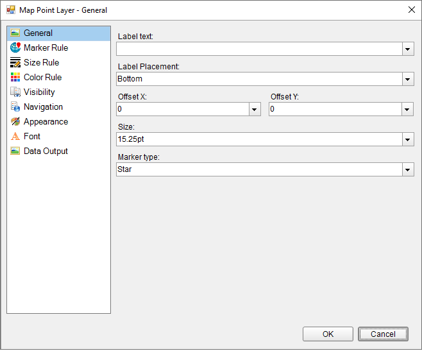This screenshot has height=351, width=422.
Task: Click the Offset Y value field
Action: coord(335,109)
